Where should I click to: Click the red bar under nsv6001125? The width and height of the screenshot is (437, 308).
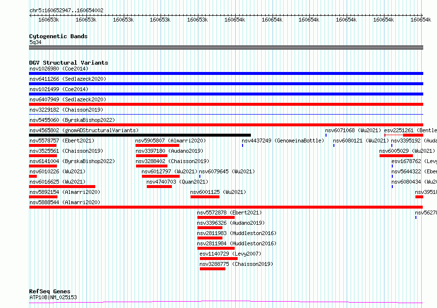pos(205,197)
